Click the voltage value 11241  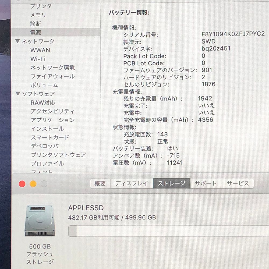tap(175, 163)
